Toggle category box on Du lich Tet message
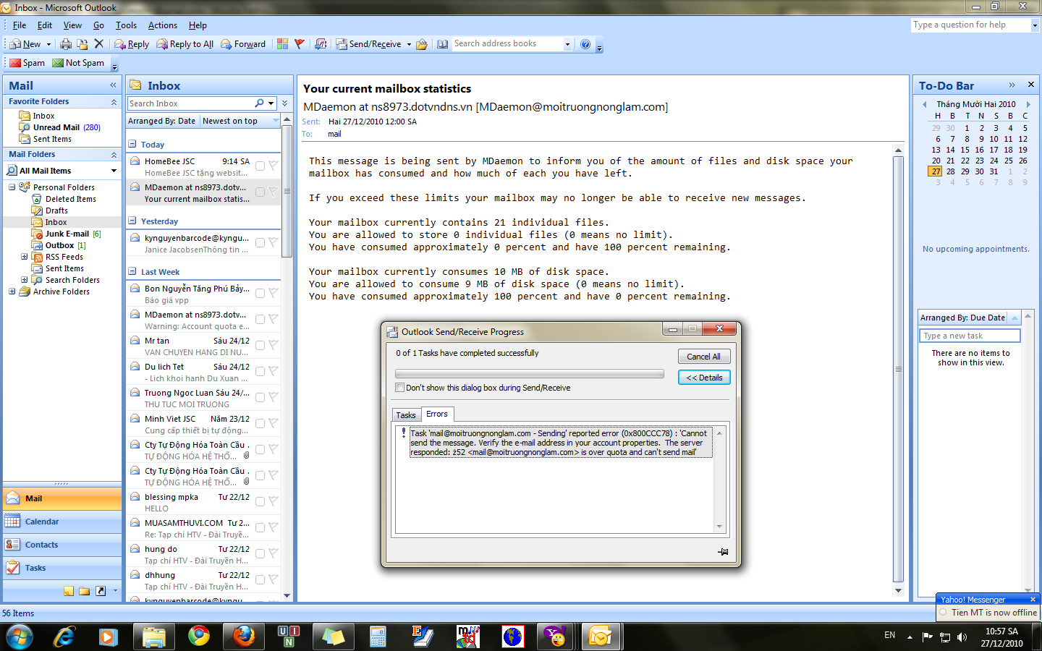This screenshot has width=1042, height=651. pyautogui.click(x=260, y=371)
